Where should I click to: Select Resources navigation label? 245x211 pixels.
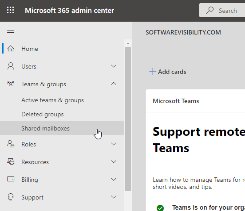[x=35, y=162]
